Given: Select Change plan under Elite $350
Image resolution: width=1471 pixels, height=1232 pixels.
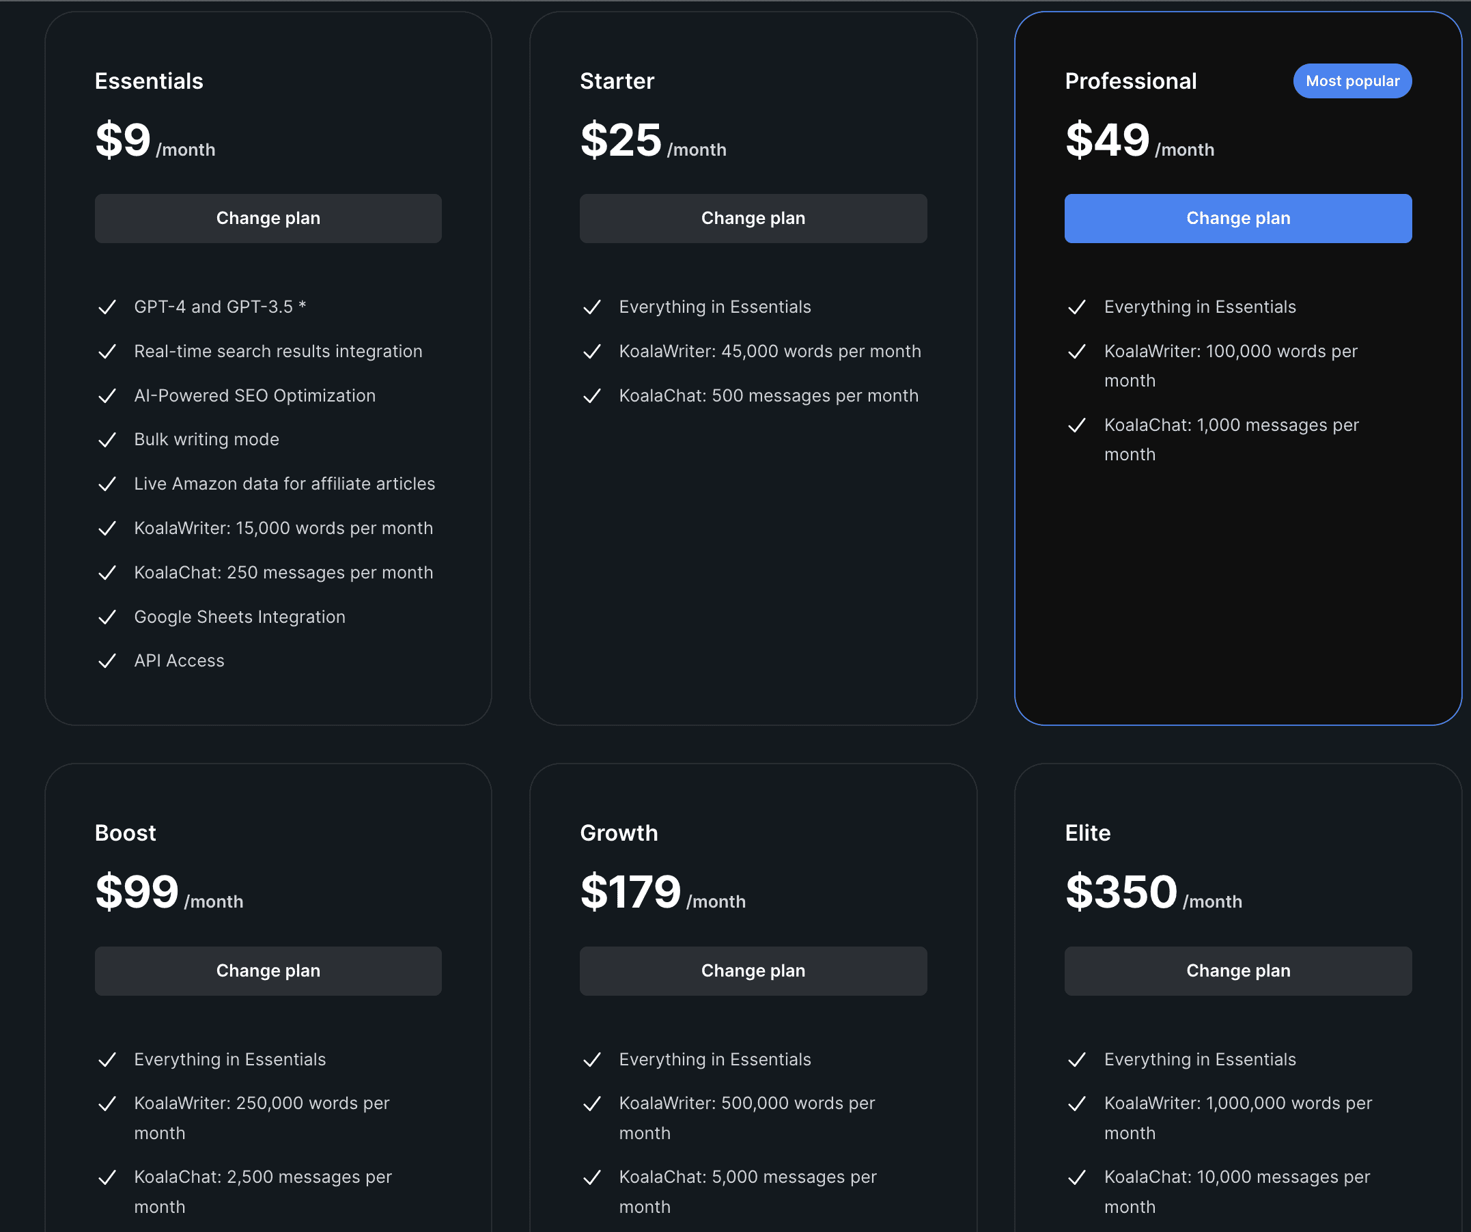Looking at the screenshot, I should tap(1237, 970).
